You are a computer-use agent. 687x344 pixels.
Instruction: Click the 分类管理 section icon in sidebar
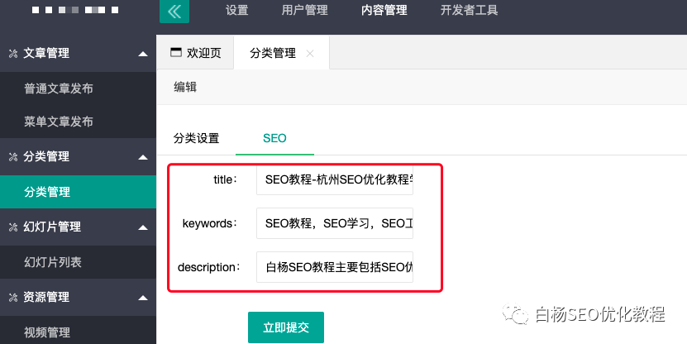click(x=12, y=157)
